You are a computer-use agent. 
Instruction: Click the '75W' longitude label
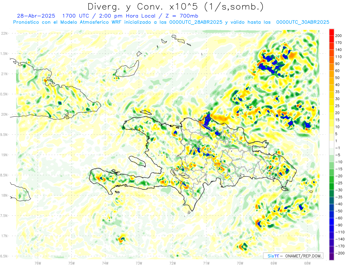72,263
